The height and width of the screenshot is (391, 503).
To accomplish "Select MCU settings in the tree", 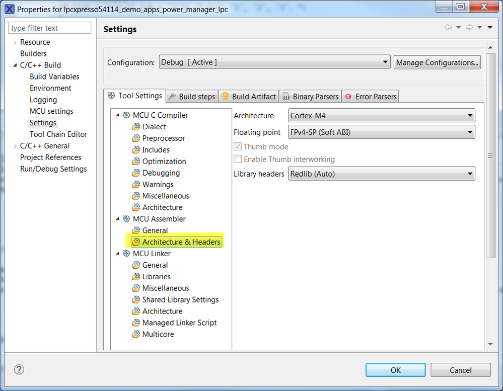I will [51, 111].
